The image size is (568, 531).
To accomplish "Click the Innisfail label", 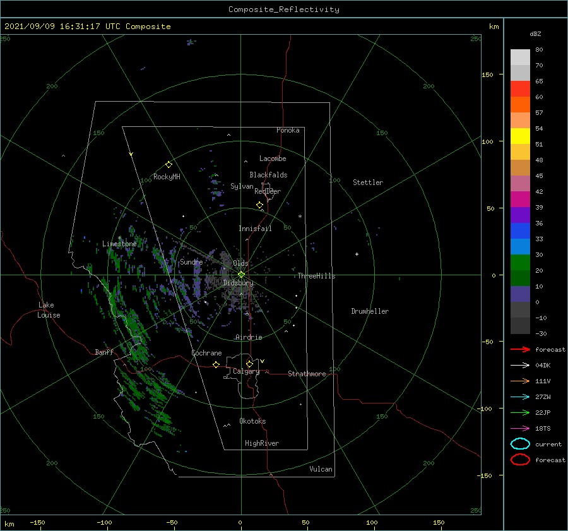I will 255,229.
